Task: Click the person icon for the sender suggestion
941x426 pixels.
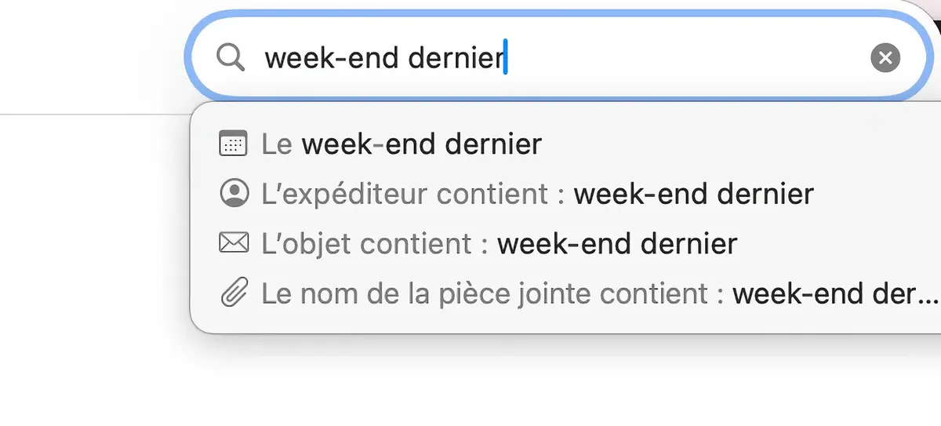Action: 234,194
